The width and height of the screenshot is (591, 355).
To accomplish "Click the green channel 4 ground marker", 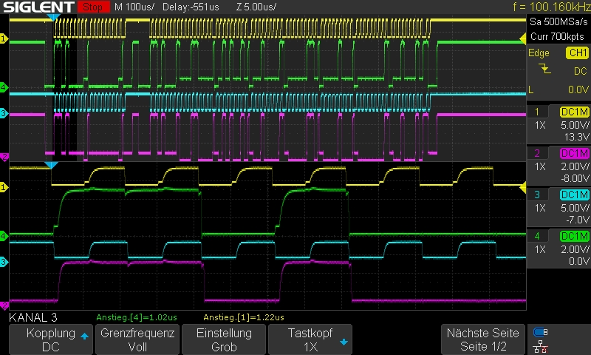I will (x=4, y=88).
